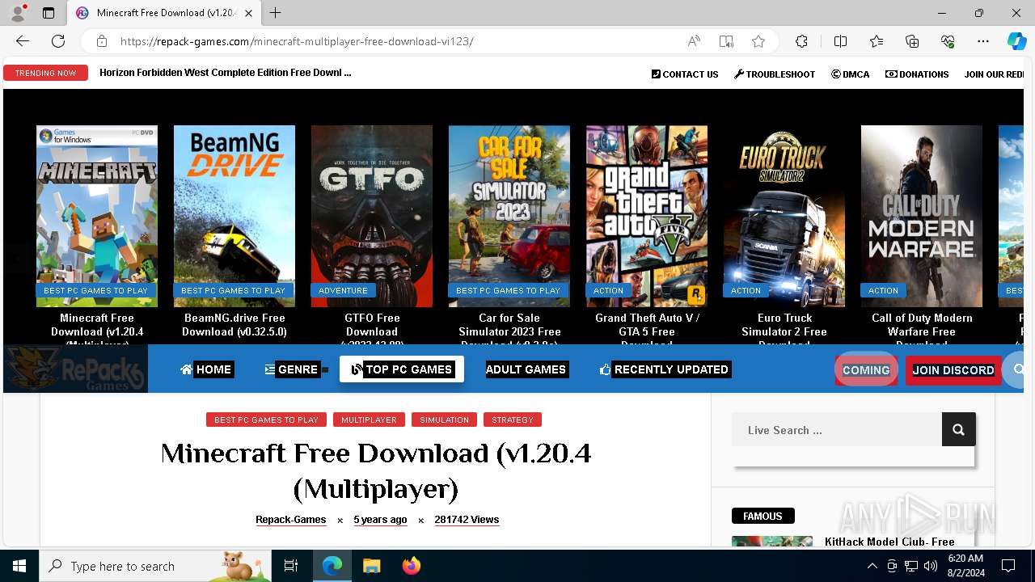Screen dimensions: 1035x582
Task: Open Immersive Reader in address bar
Action: [726, 41]
